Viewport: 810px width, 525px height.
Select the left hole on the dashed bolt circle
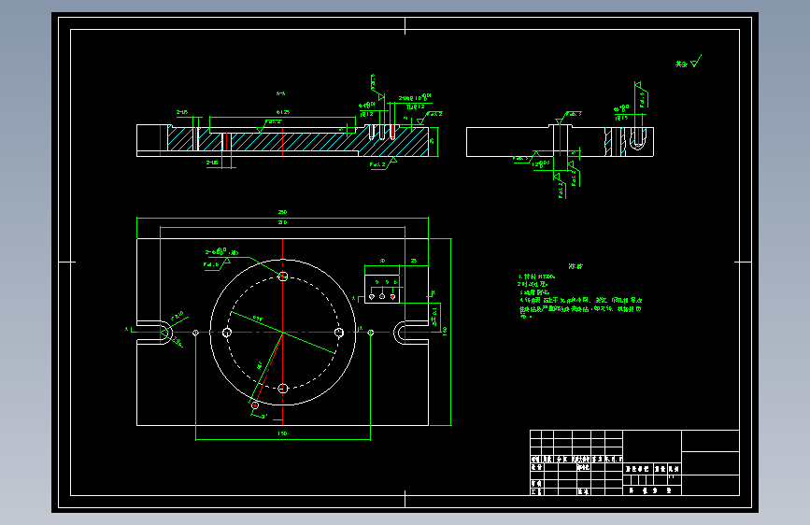click(227, 333)
